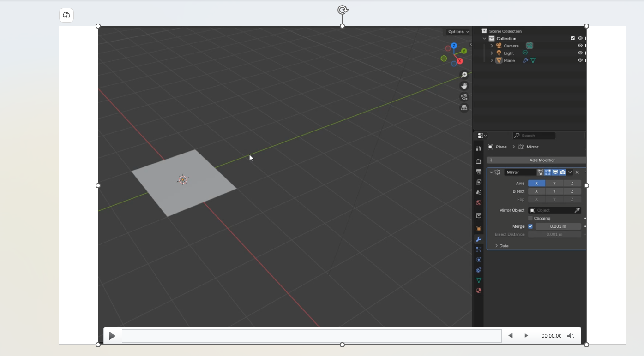Open the Object Data mesh tab
The width and height of the screenshot is (644, 356).
pos(479,280)
